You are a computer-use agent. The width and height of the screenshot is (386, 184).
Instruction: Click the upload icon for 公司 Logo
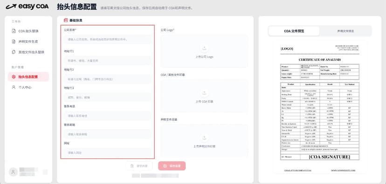pyautogui.click(x=204, y=48)
